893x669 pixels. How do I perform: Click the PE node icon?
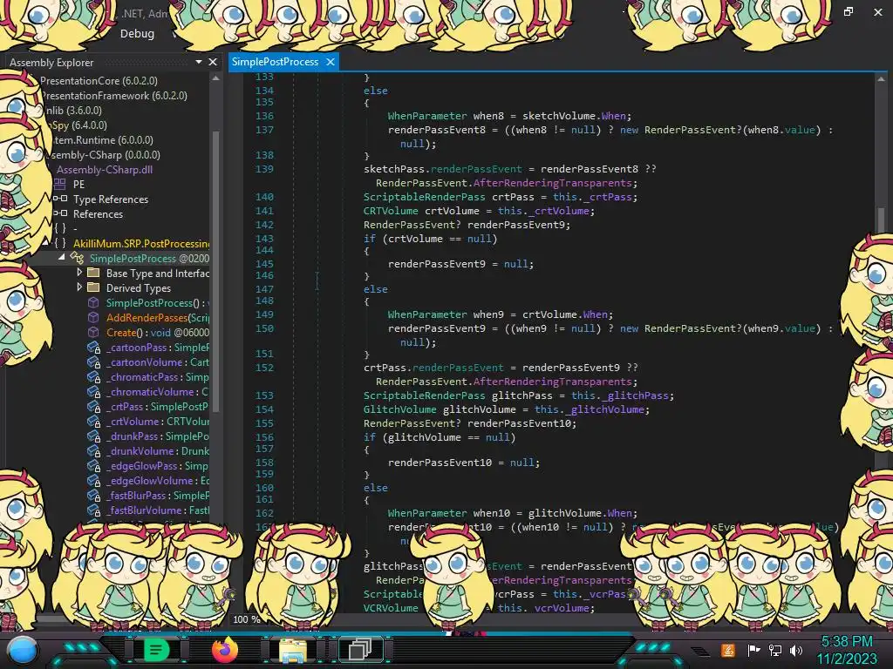(x=60, y=185)
